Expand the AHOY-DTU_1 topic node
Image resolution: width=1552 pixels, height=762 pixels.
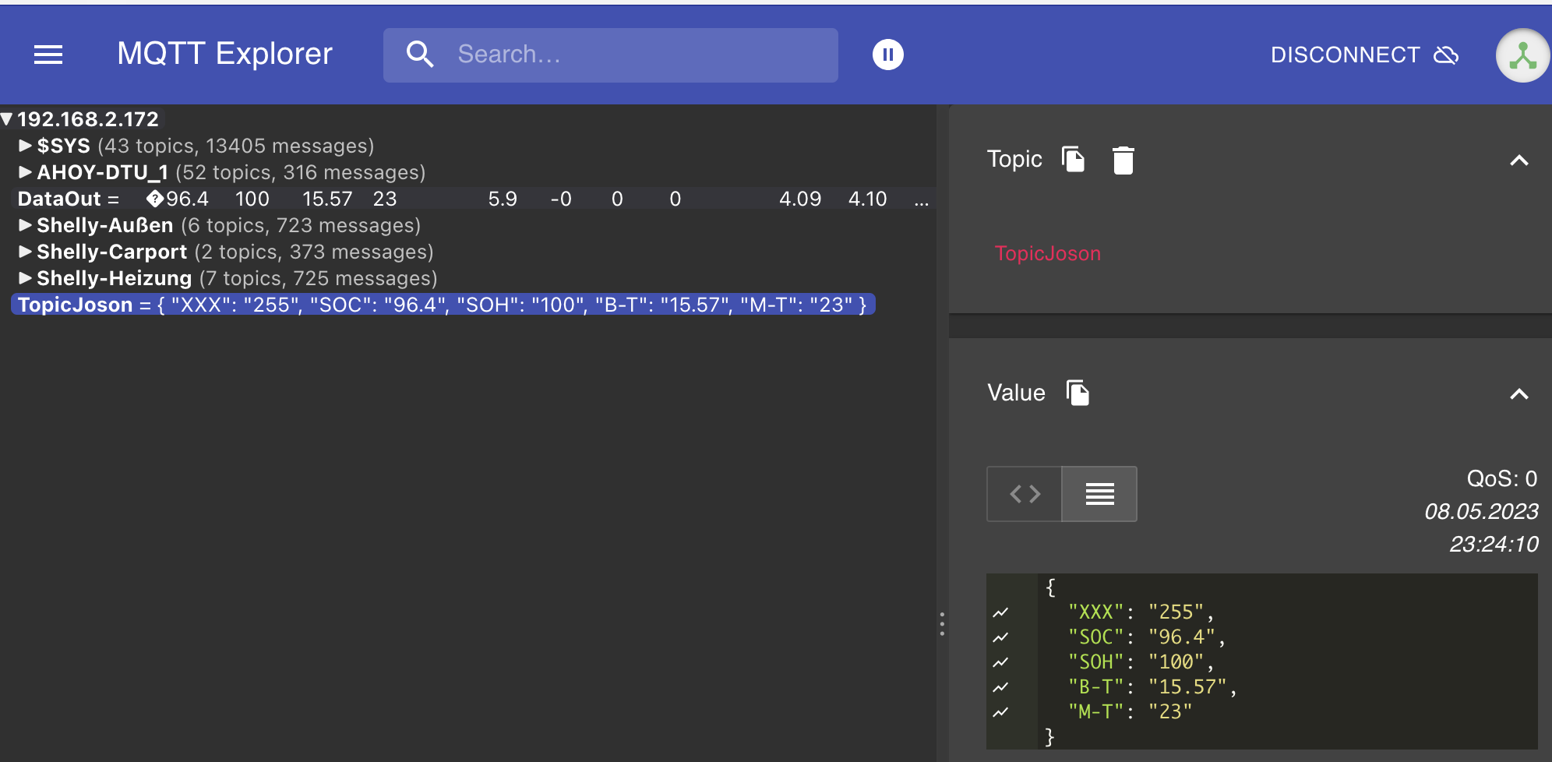(25, 172)
